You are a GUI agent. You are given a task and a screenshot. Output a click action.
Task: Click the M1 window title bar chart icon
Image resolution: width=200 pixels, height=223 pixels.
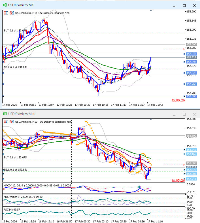pos(5,5)
